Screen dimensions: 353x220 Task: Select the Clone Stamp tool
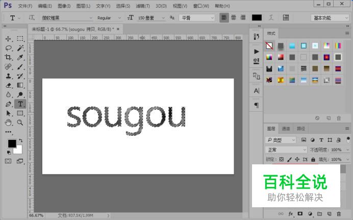(8, 76)
